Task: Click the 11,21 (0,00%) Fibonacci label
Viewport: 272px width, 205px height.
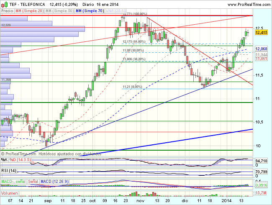Action: coord(132,87)
